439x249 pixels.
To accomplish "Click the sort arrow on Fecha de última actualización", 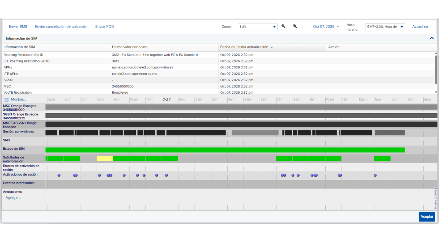I will click(271, 47).
